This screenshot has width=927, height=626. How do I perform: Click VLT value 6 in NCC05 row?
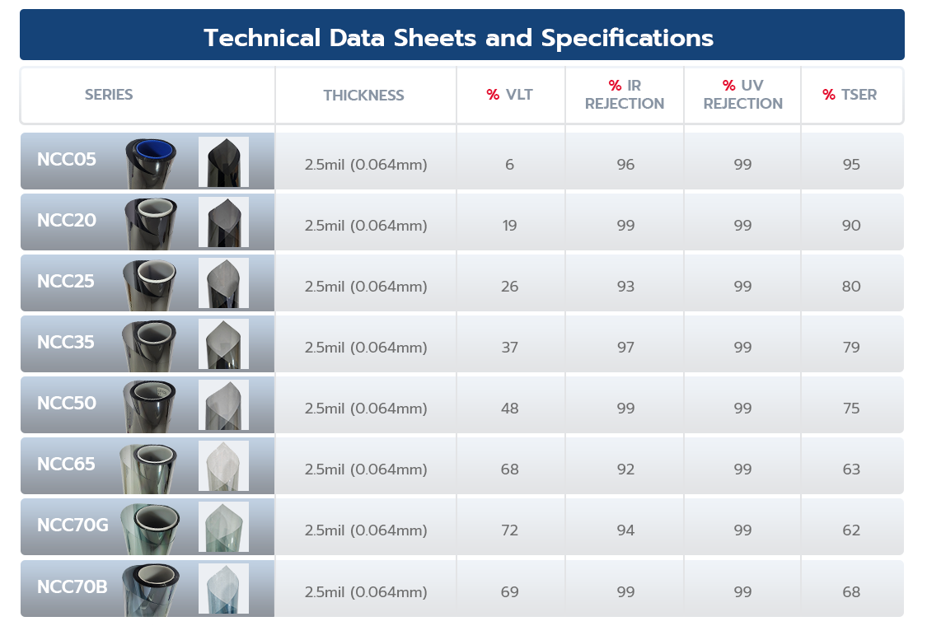pyautogui.click(x=509, y=165)
